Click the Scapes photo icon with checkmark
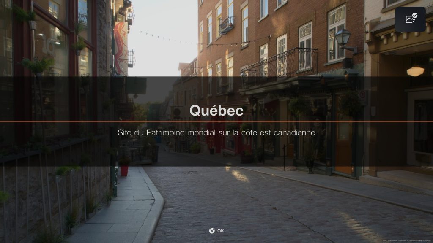Viewport: 433px width, 243px height. 410,19
